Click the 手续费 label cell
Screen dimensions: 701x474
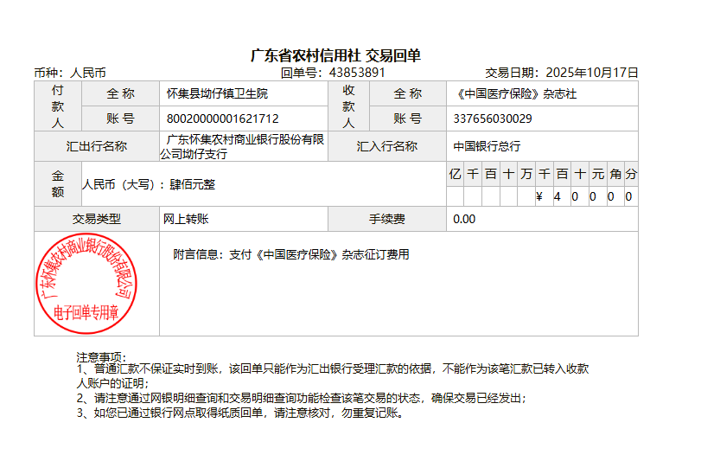pyautogui.click(x=386, y=219)
